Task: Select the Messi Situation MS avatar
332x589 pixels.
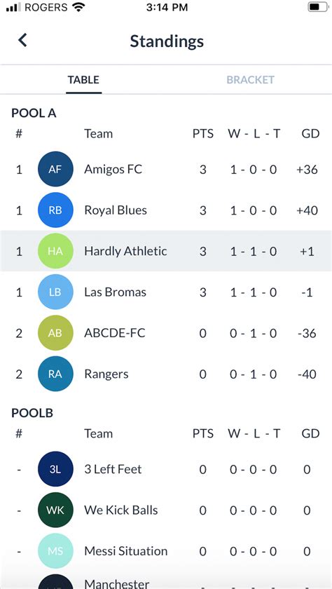Action: [x=55, y=550]
